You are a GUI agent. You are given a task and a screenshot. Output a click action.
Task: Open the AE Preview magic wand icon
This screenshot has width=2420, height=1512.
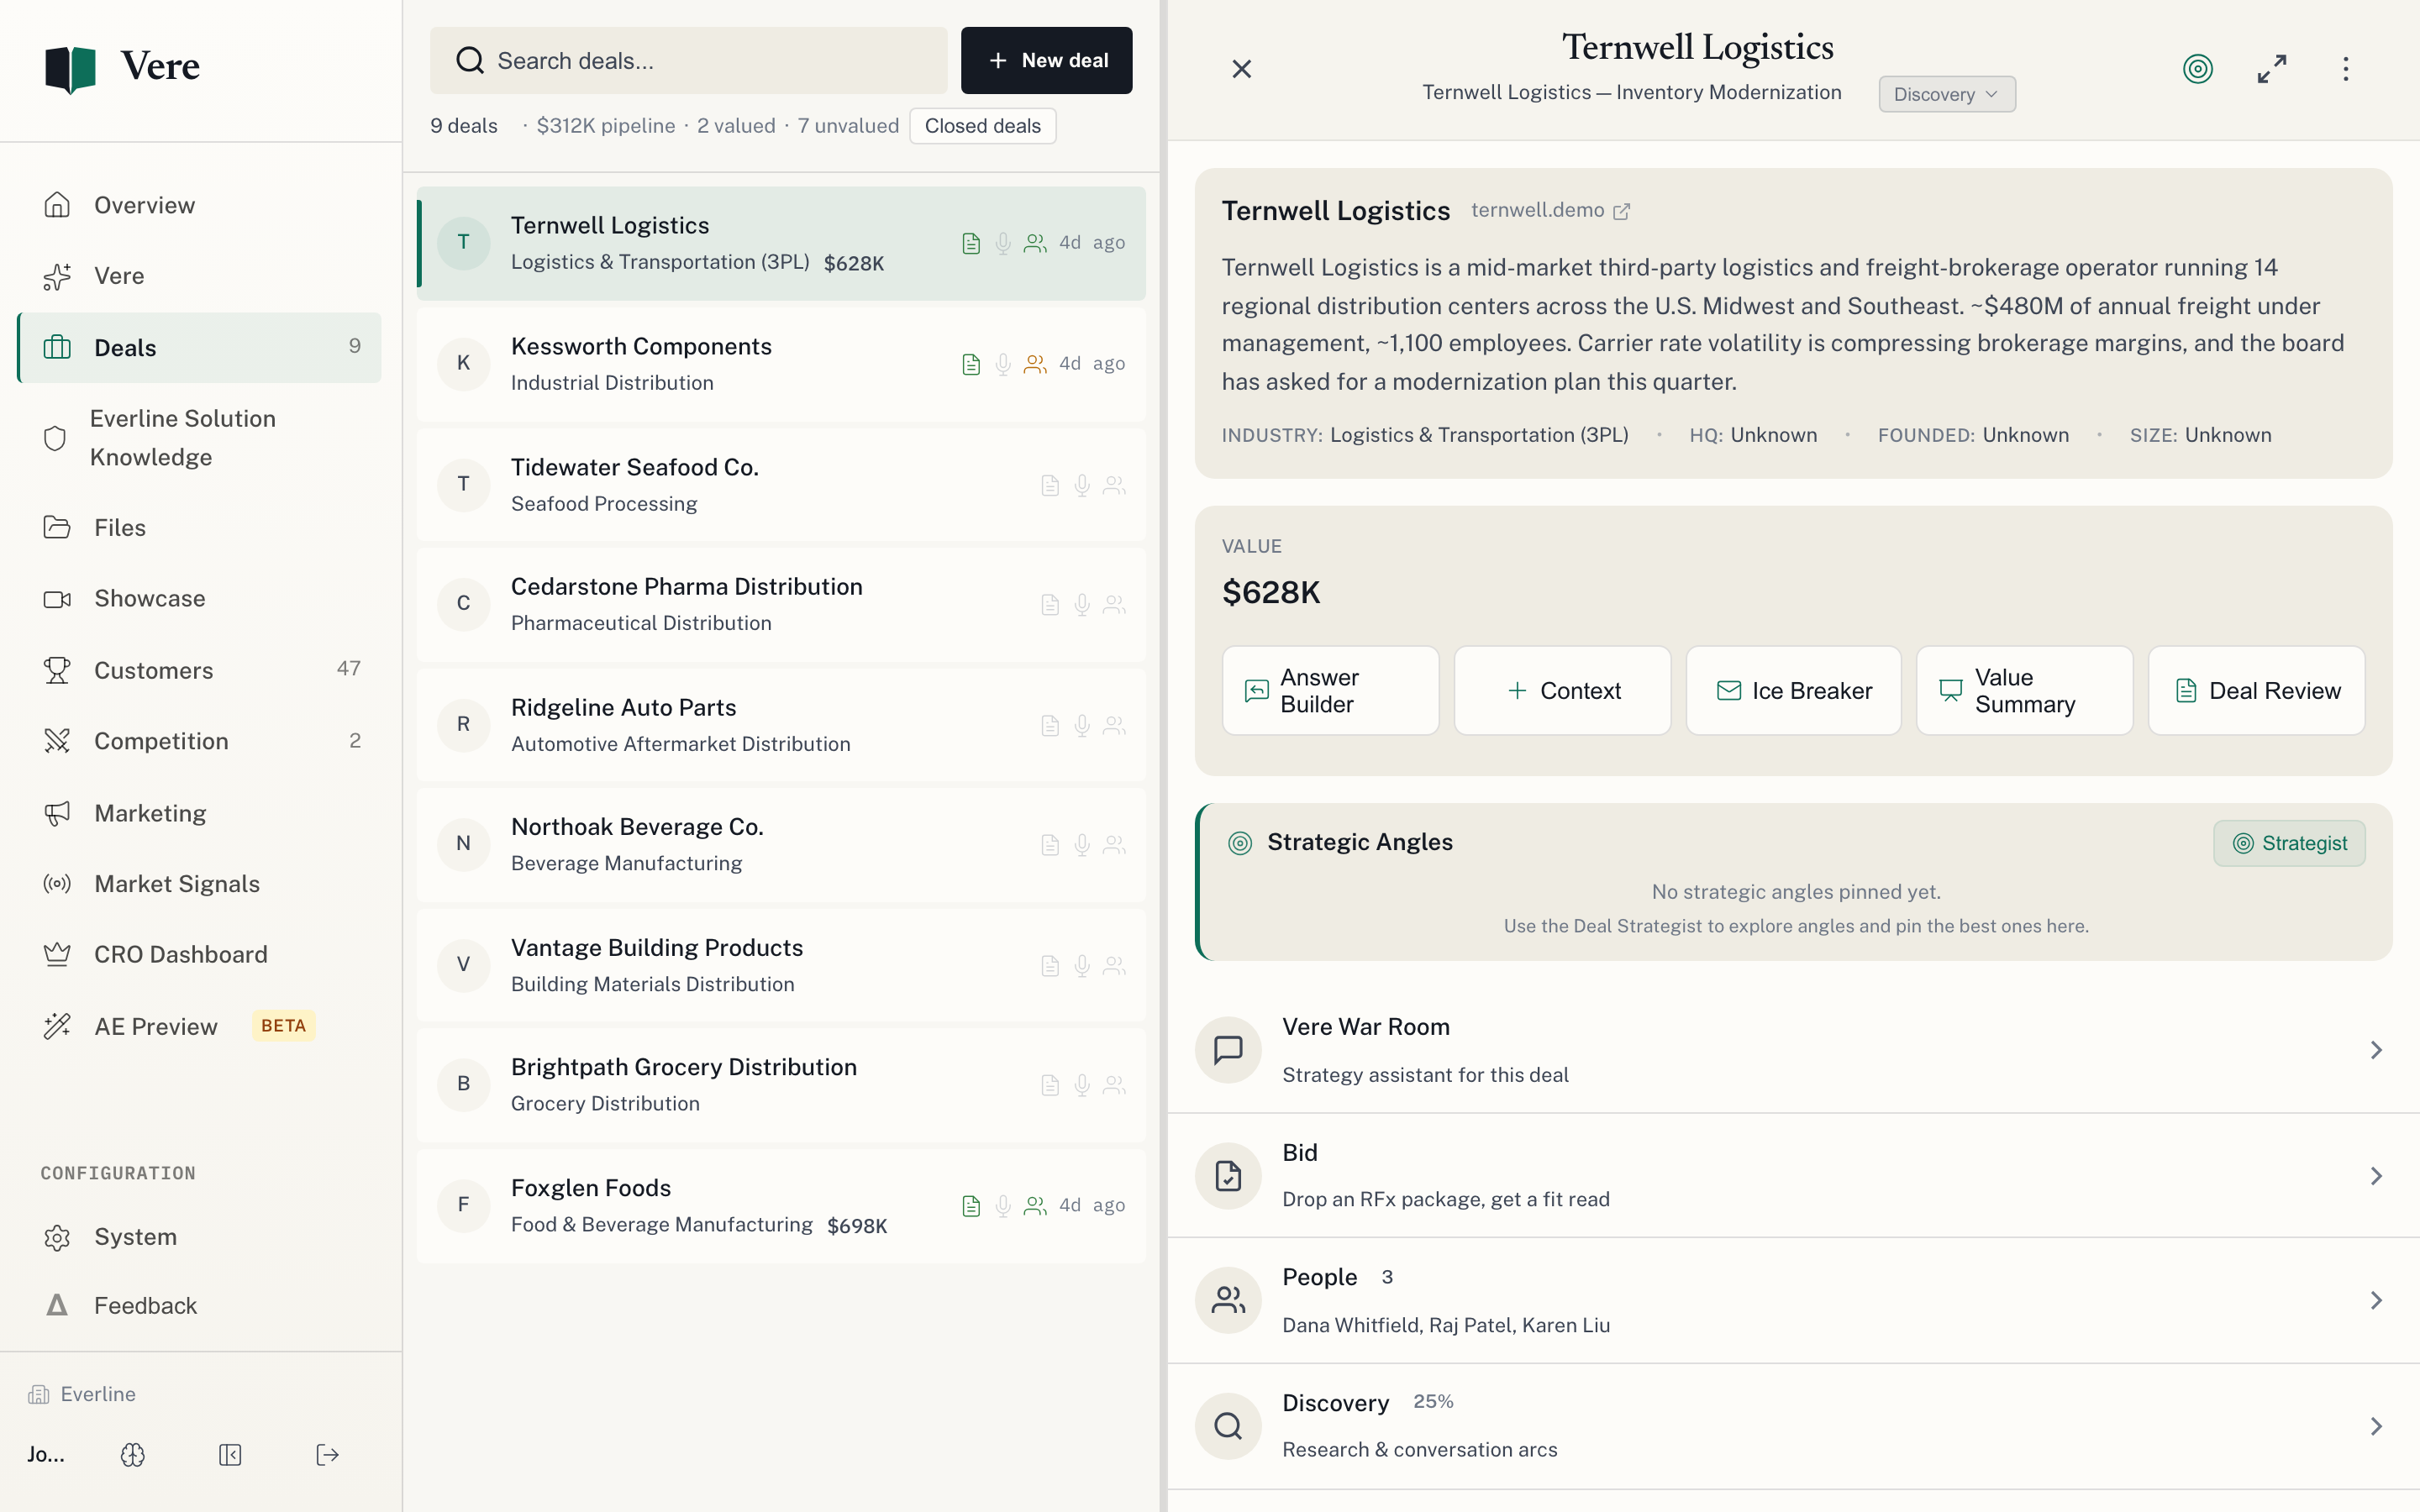[x=57, y=1026]
